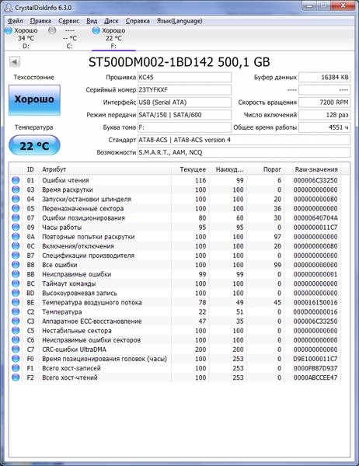Click status orb for attribute 03 Время раскрутки
Image resolution: width=359 pixels, height=466 pixels.
pos(16,190)
